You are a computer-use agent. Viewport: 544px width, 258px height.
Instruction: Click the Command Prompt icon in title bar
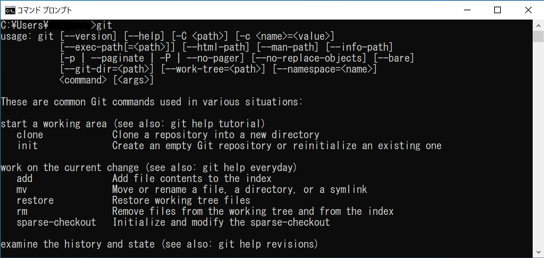(10, 10)
